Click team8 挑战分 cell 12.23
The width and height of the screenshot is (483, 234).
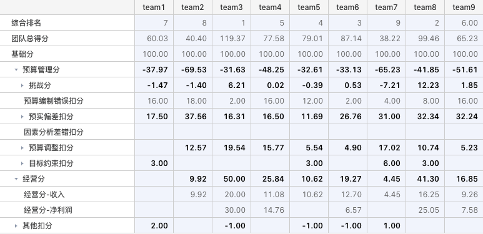(426, 85)
